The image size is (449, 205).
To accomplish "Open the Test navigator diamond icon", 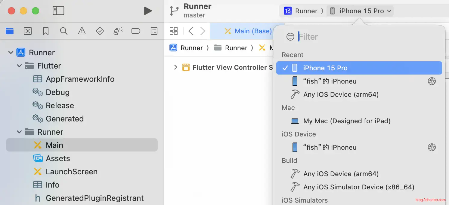I will click(x=100, y=31).
